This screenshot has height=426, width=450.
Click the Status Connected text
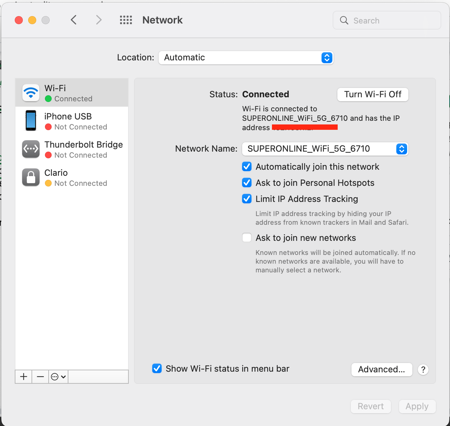coord(266,94)
